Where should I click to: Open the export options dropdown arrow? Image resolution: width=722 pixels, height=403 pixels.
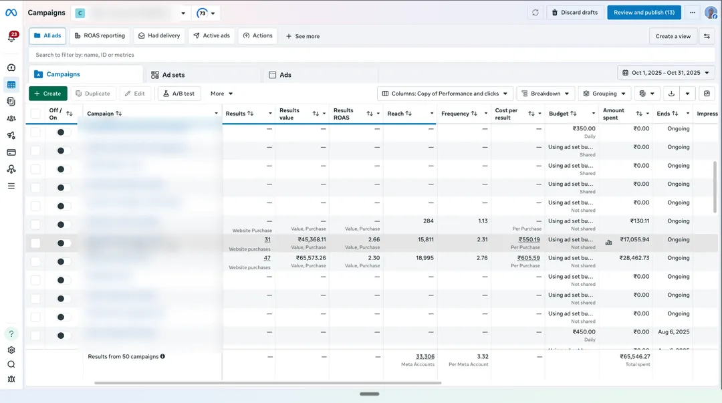coord(687,94)
